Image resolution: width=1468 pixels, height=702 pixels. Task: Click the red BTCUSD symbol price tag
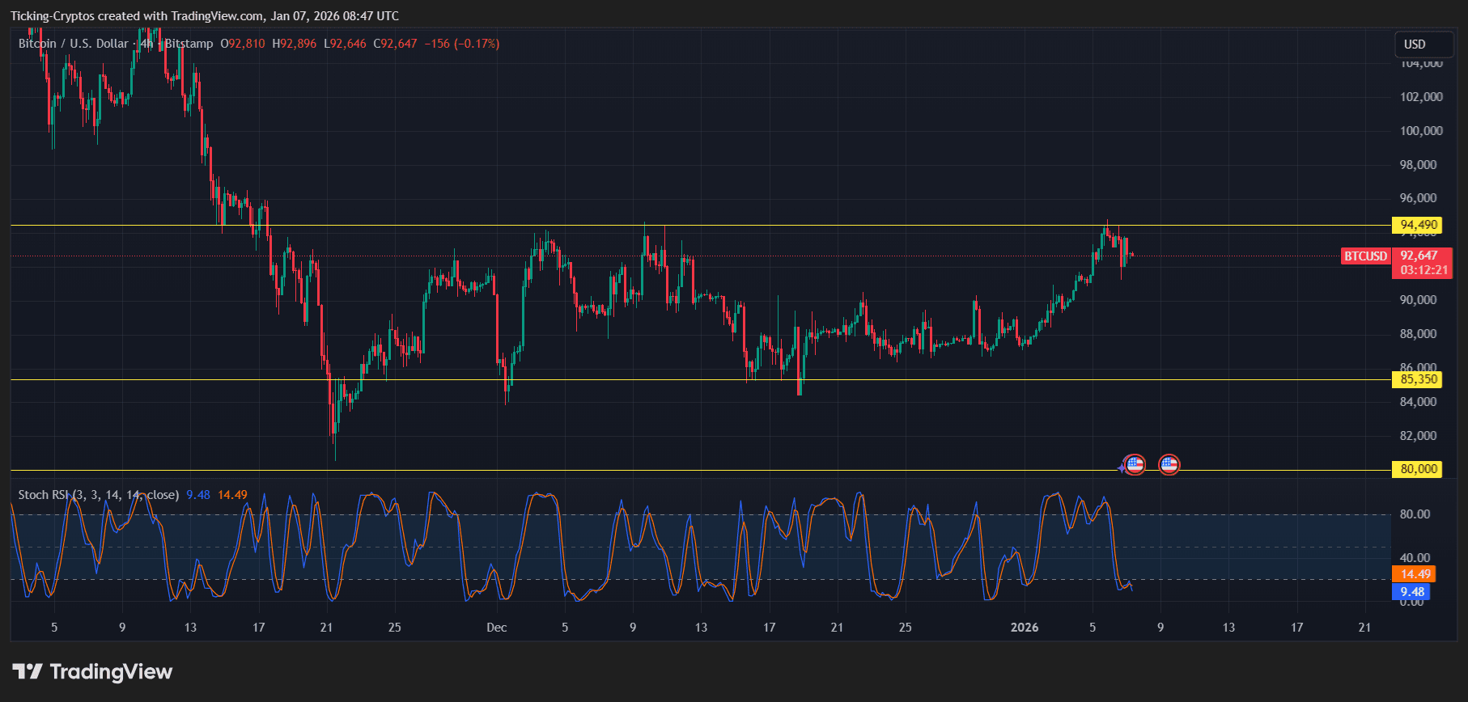[1365, 256]
